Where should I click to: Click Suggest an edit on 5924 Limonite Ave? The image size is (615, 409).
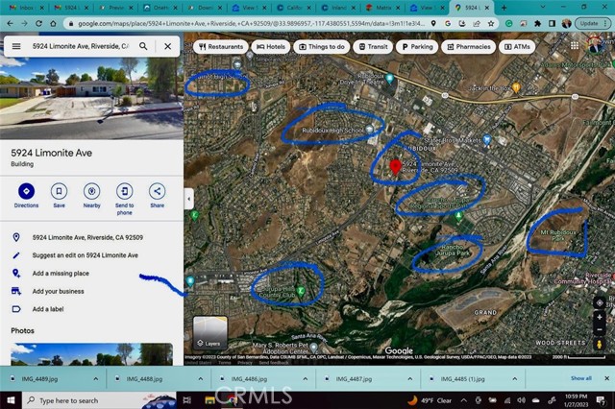click(x=86, y=255)
